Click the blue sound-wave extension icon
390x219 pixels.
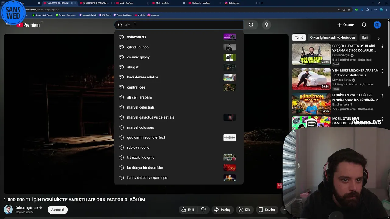click(x=362, y=9)
